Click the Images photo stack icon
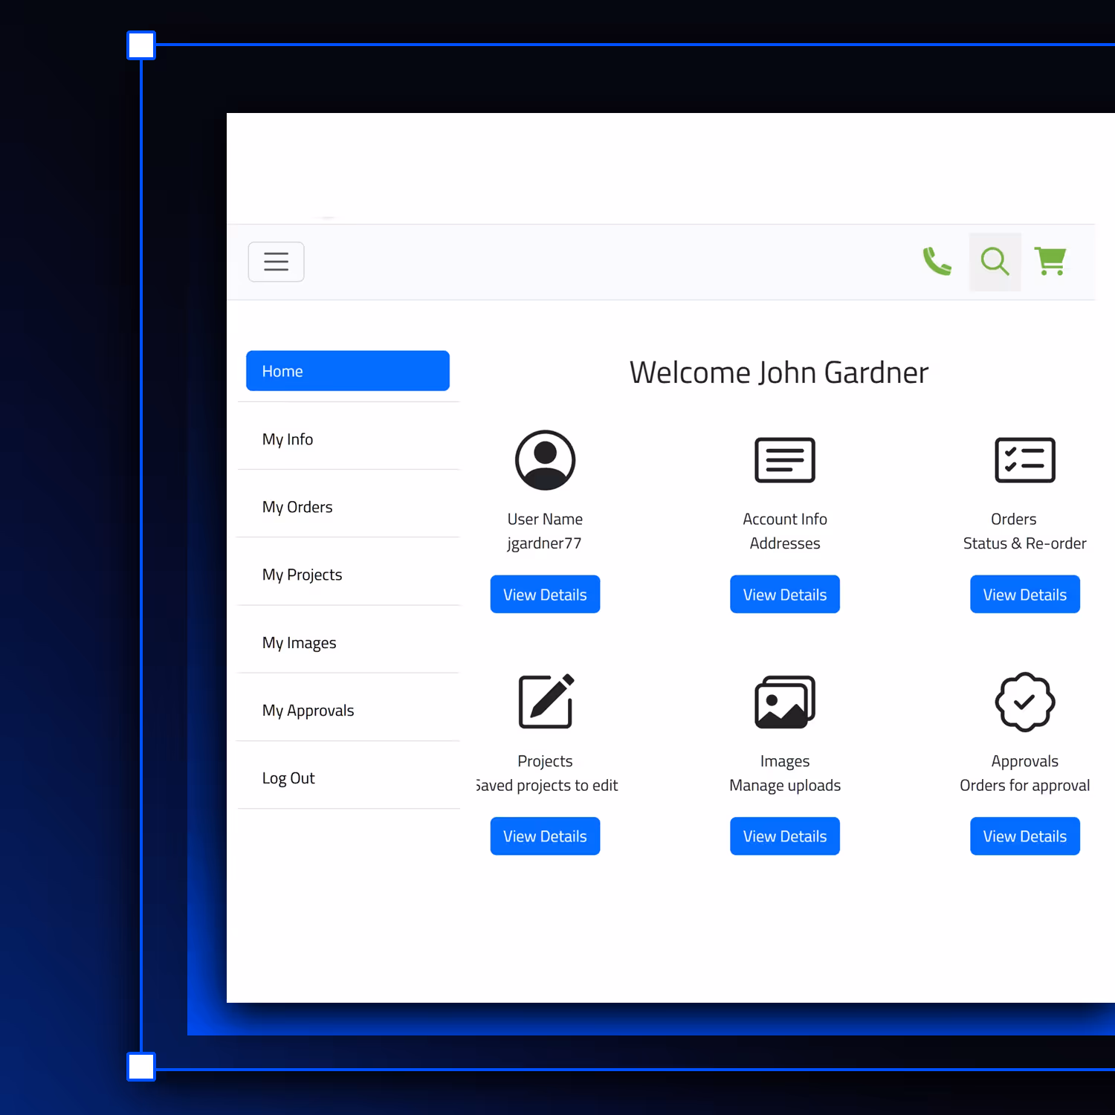 tap(784, 701)
